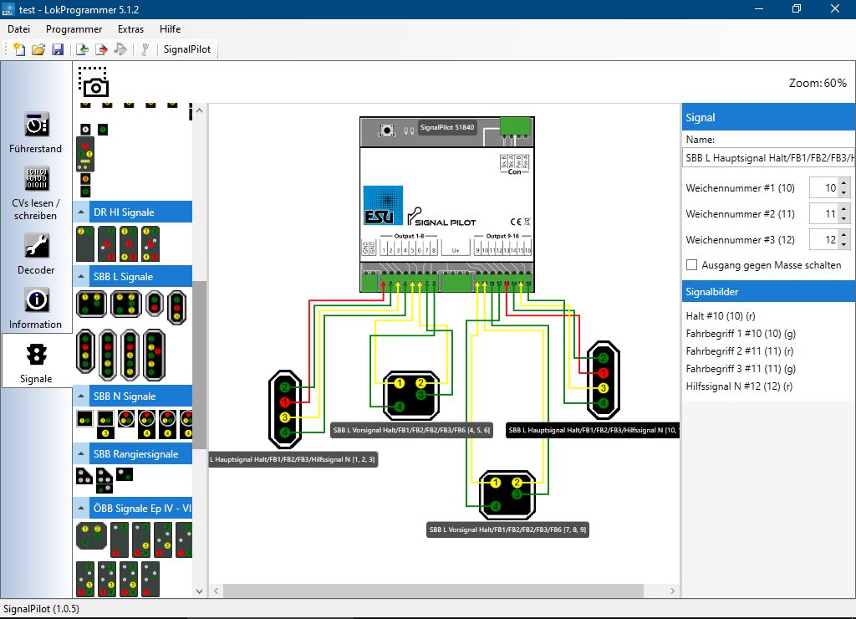Pick first SBB Rangiersignal in palette
The width and height of the screenshot is (856, 619).
(84, 476)
